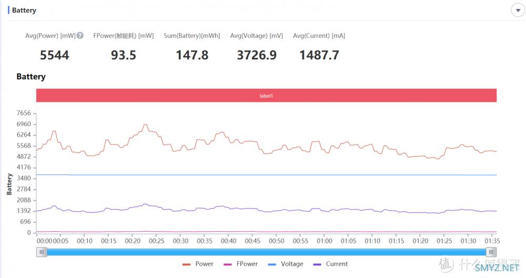Click the Sum(Battery) value 147.8
This screenshot has height=278, width=526.
click(192, 55)
